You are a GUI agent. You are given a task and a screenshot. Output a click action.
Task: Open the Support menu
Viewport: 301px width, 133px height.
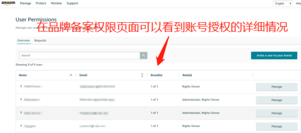(73, 4)
